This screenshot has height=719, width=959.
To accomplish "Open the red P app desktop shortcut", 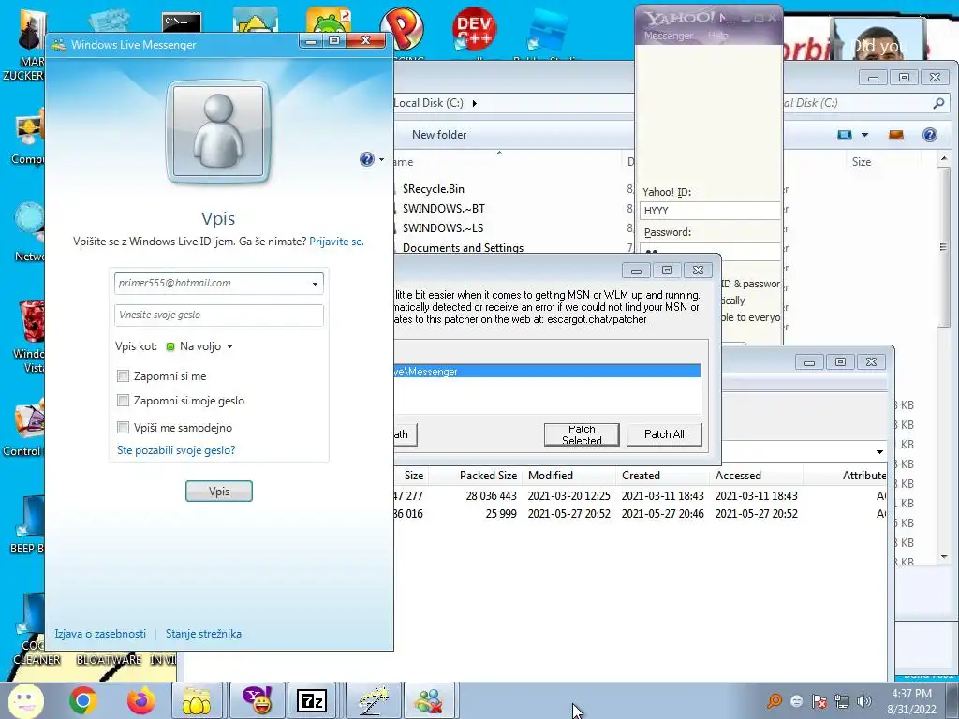I will (x=403, y=29).
